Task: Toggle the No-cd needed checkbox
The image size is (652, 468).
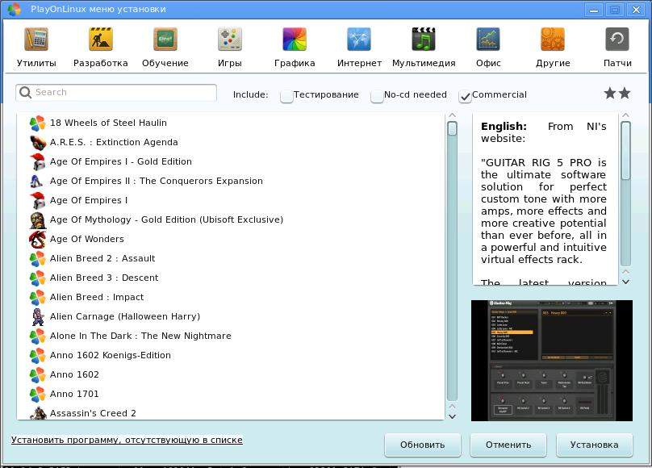Action: coord(377,96)
